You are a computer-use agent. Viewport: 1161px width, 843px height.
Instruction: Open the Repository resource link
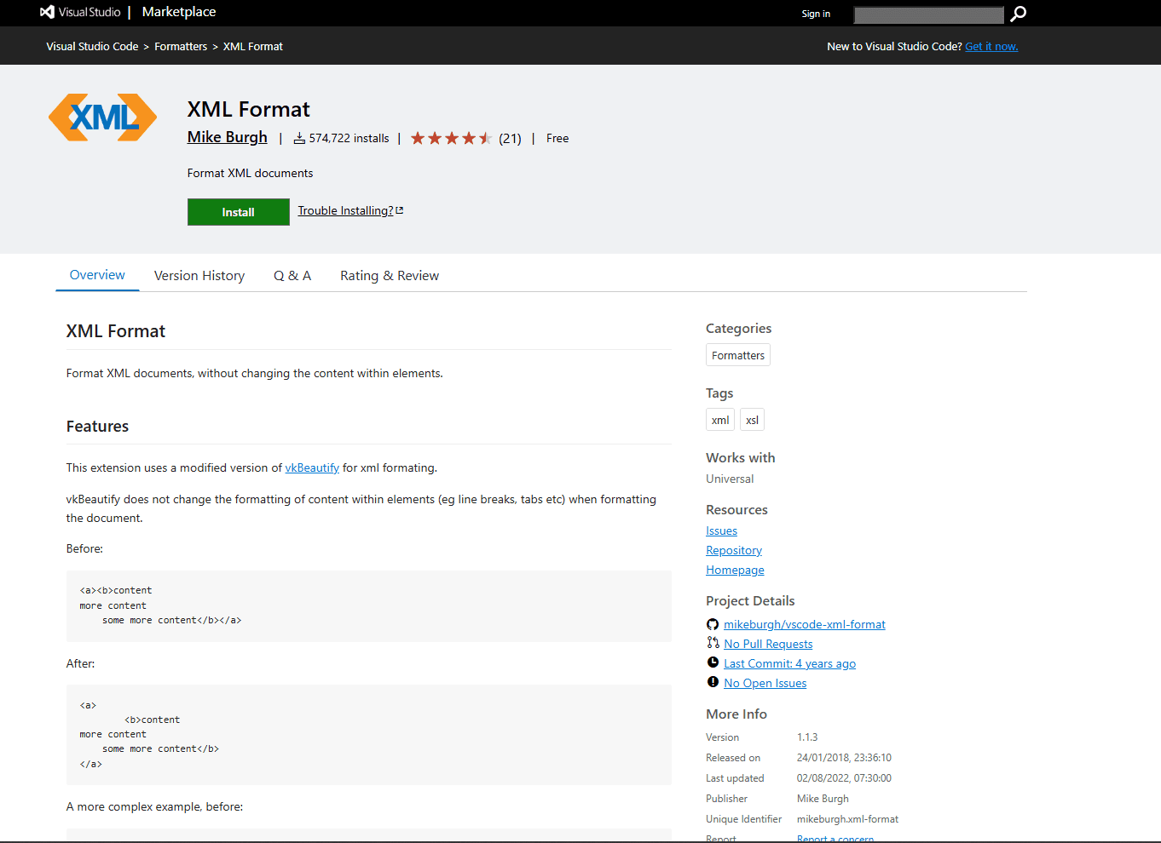coord(734,550)
